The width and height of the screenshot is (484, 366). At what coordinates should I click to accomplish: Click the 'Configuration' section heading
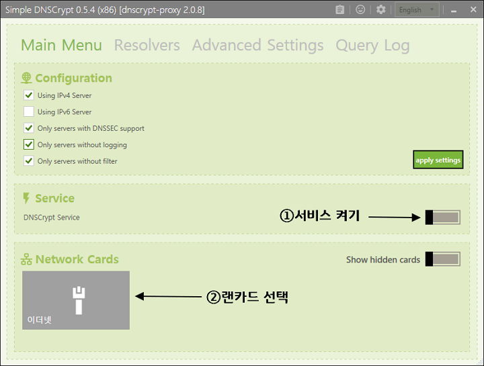[x=73, y=78]
